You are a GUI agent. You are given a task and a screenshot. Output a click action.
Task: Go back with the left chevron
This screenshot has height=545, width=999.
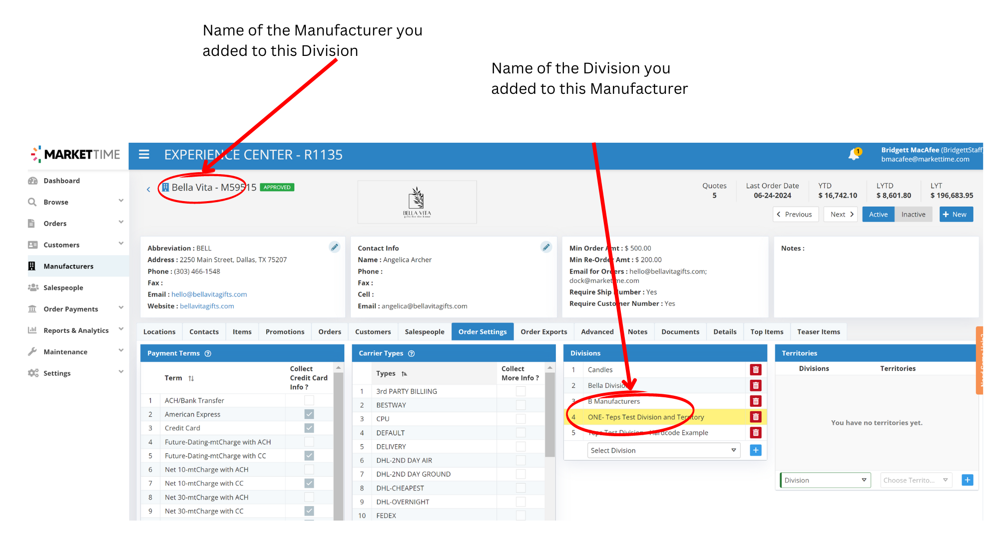[148, 190]
